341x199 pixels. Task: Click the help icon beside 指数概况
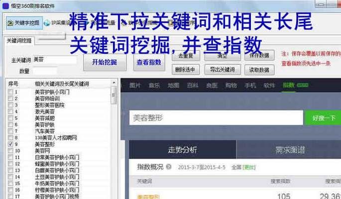point(169,167)
